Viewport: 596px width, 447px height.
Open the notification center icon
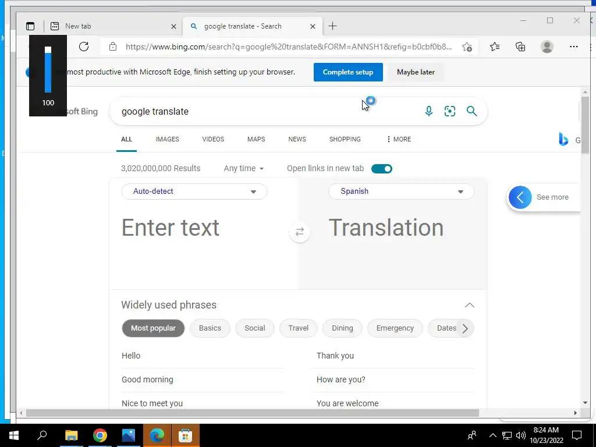click(577, 435)
